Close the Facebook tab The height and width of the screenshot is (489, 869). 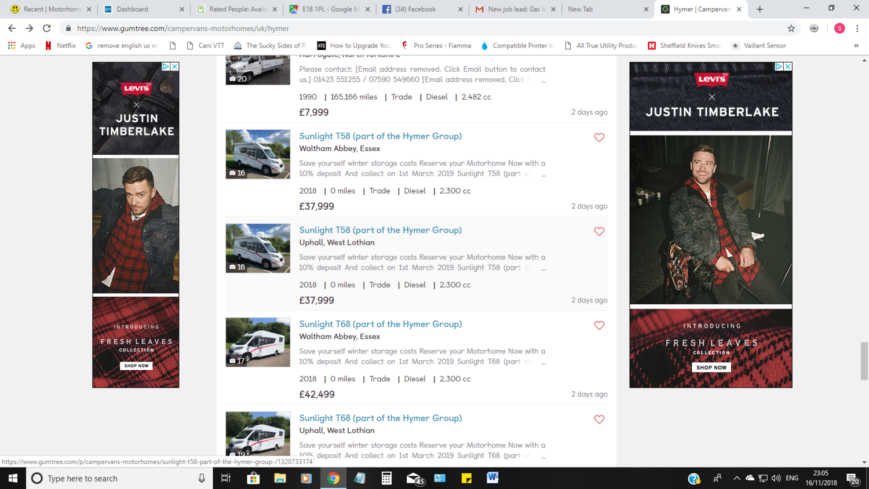(461, 9)
